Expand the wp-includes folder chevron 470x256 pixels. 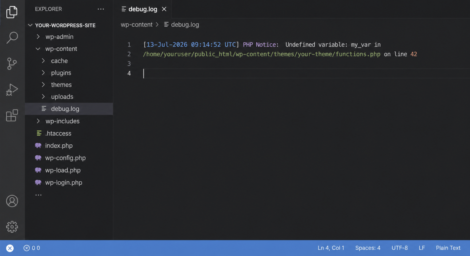tap(38, 121)
